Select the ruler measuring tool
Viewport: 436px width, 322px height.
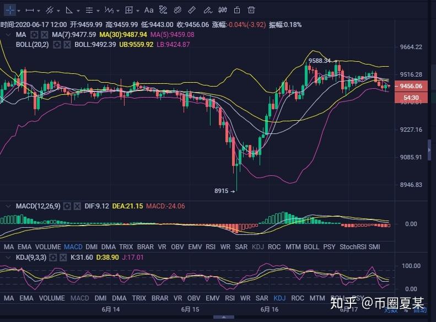coord(192,10)
